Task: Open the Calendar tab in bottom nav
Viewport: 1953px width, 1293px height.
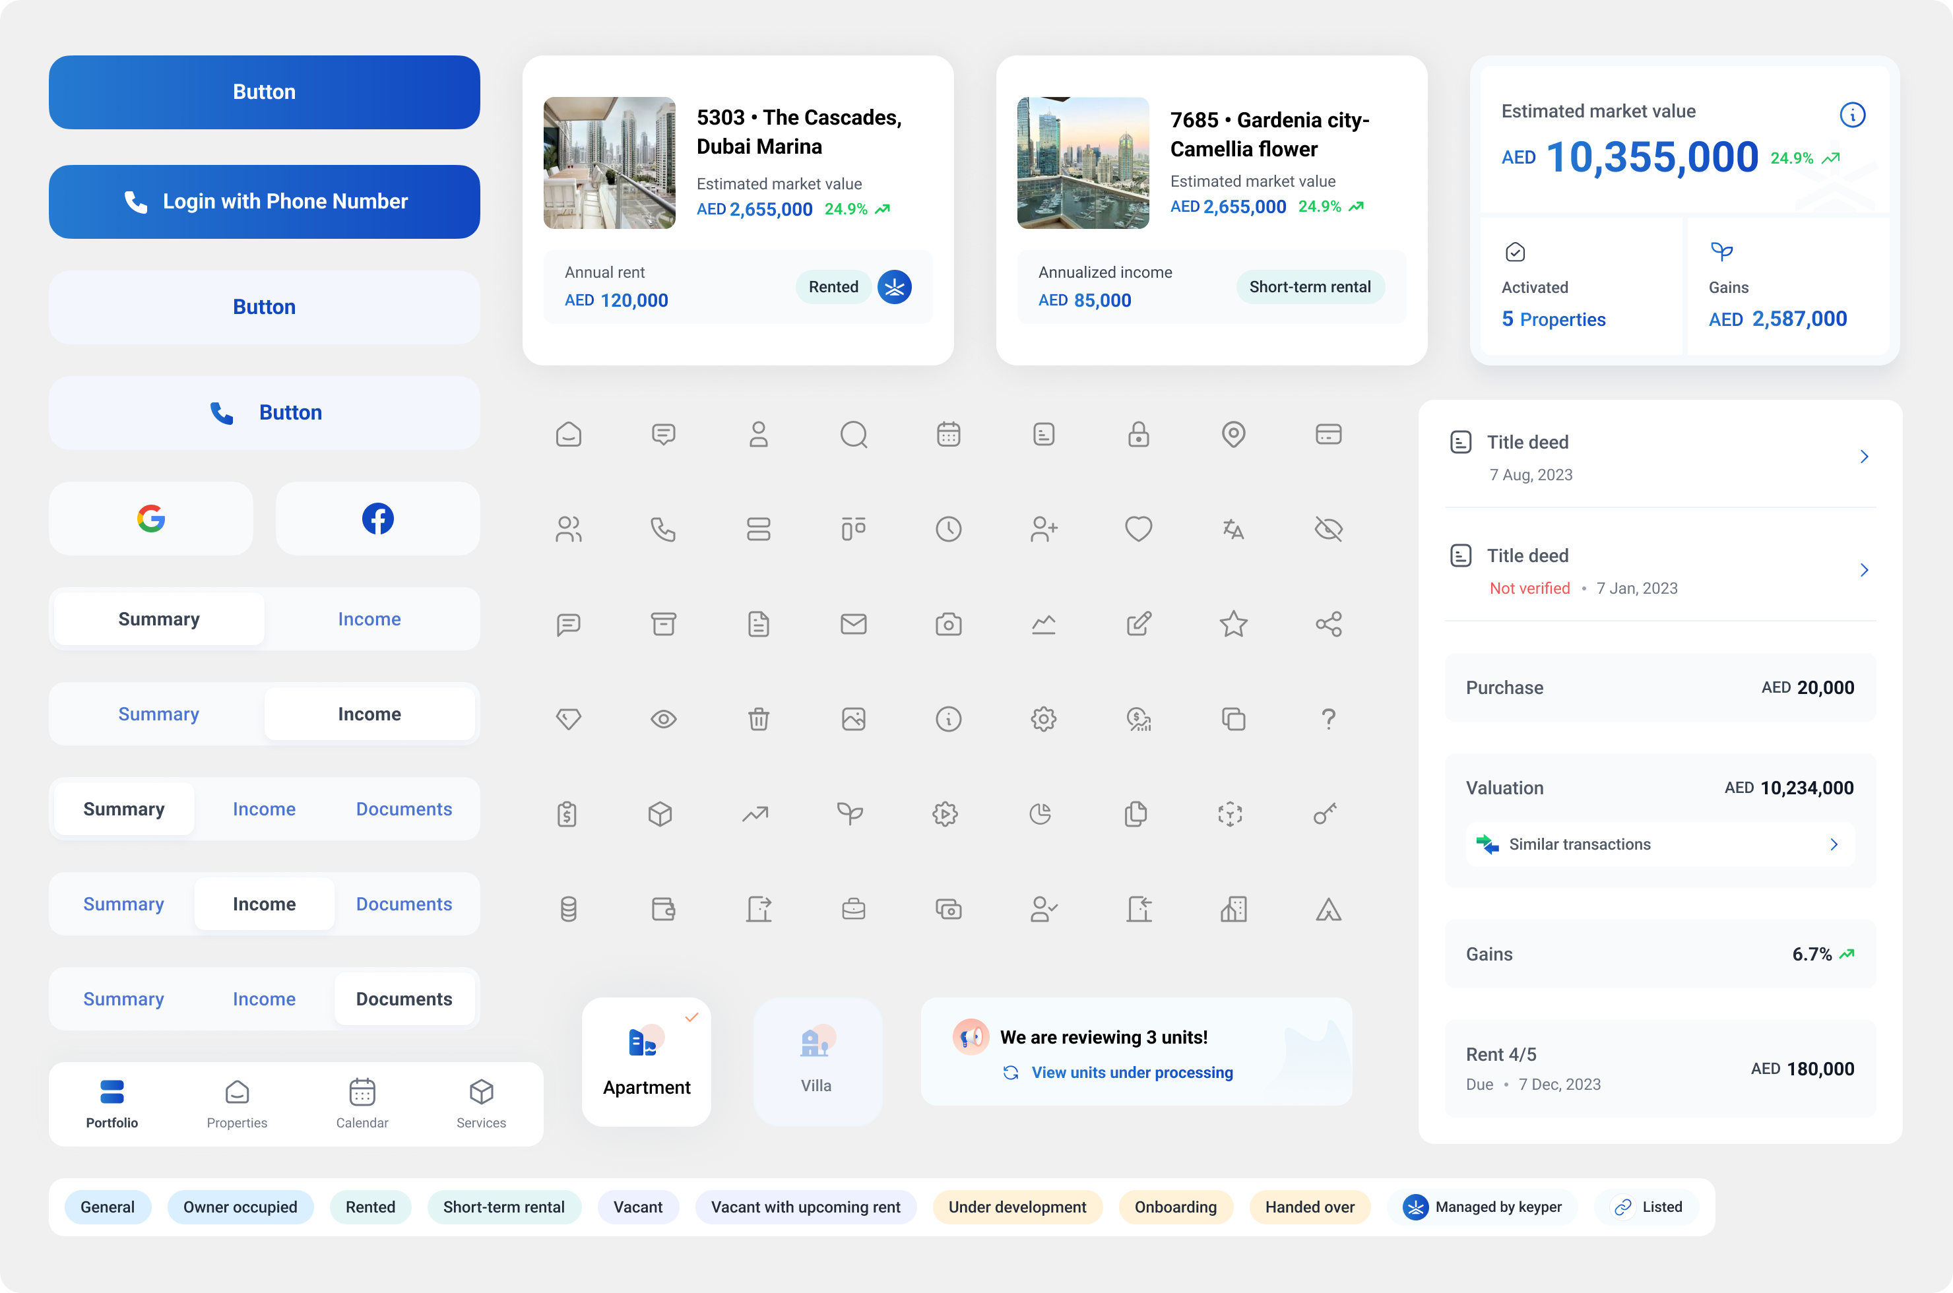Action: click(362, 1104)
